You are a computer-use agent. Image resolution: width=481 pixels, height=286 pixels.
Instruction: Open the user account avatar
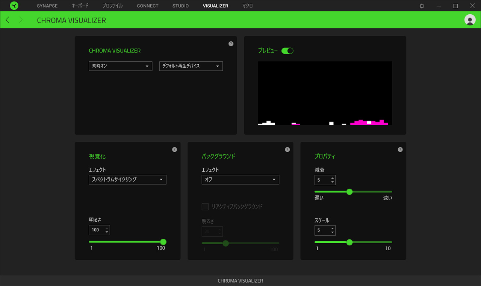click(470, 20)
